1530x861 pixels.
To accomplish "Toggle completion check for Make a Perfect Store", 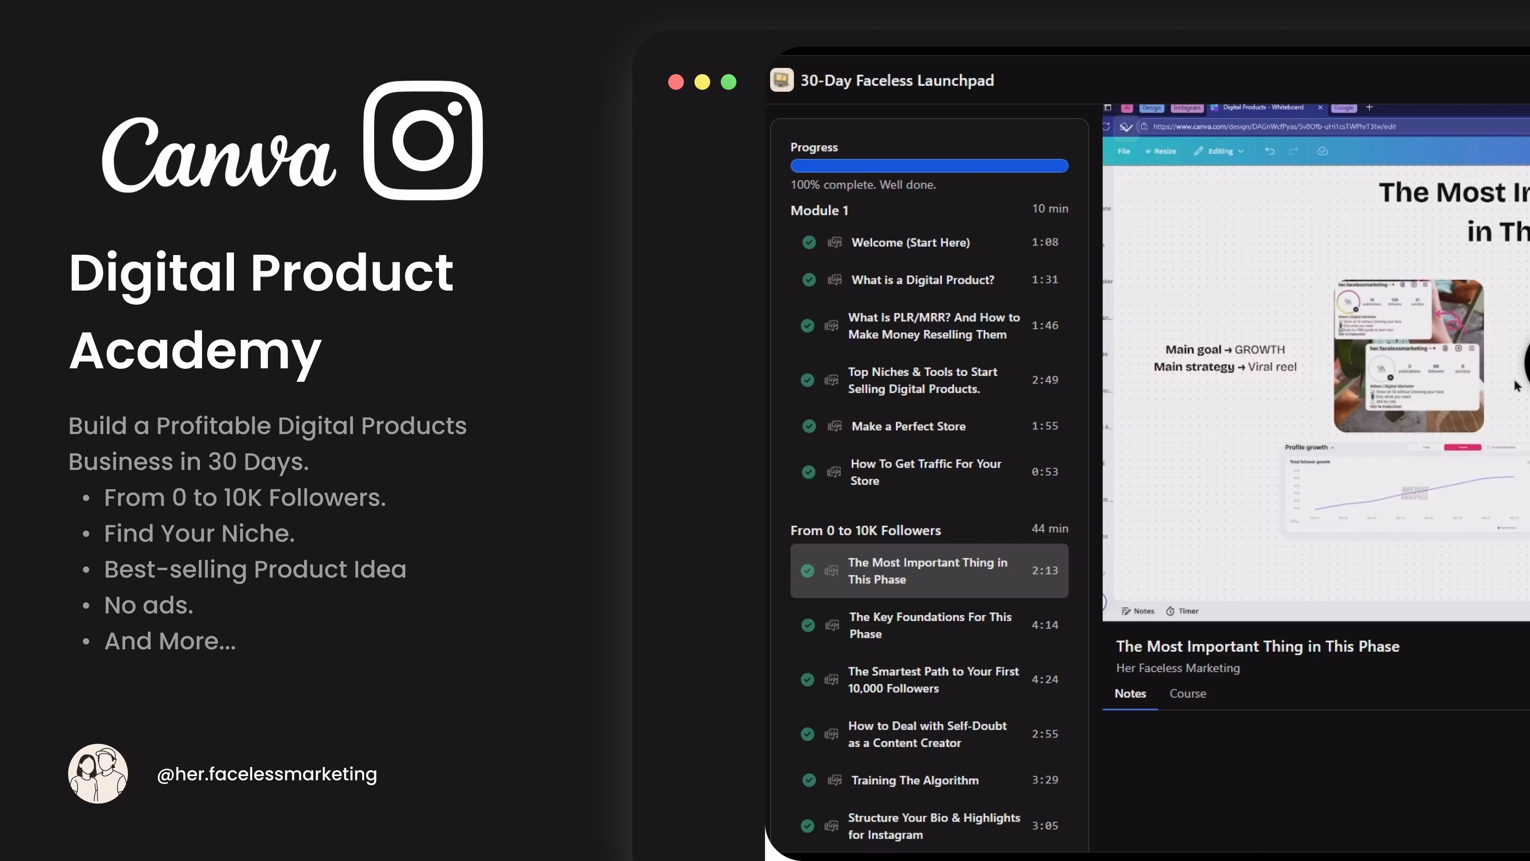I will click(x=809, y=426).
